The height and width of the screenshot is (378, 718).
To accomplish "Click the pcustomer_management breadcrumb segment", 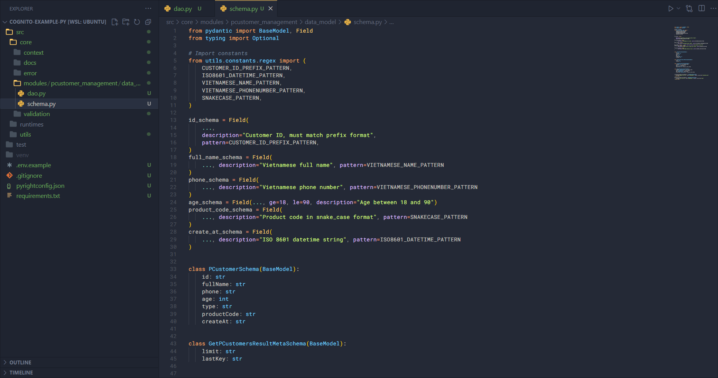I will [264, 22].
